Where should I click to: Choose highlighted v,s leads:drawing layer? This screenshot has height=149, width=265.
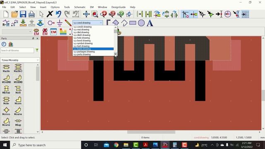click(x=93, y=49)
